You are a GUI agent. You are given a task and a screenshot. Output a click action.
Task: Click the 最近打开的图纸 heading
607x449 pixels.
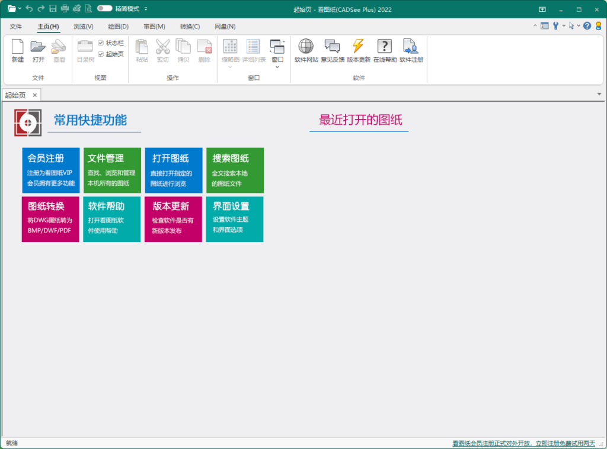pos(360,119)
